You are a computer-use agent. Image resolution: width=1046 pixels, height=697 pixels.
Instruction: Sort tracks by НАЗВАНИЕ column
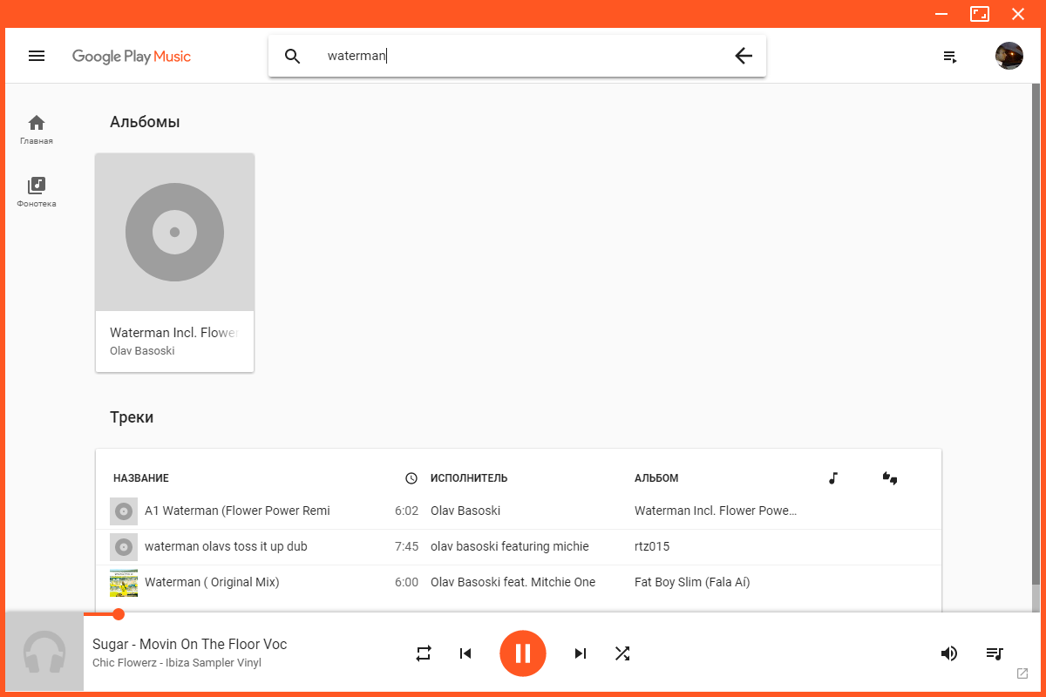tap(141, 478)
